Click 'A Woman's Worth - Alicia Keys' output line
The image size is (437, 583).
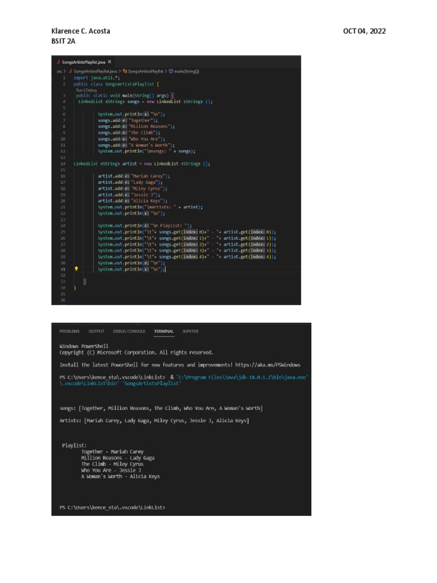[x=121, y=477]
